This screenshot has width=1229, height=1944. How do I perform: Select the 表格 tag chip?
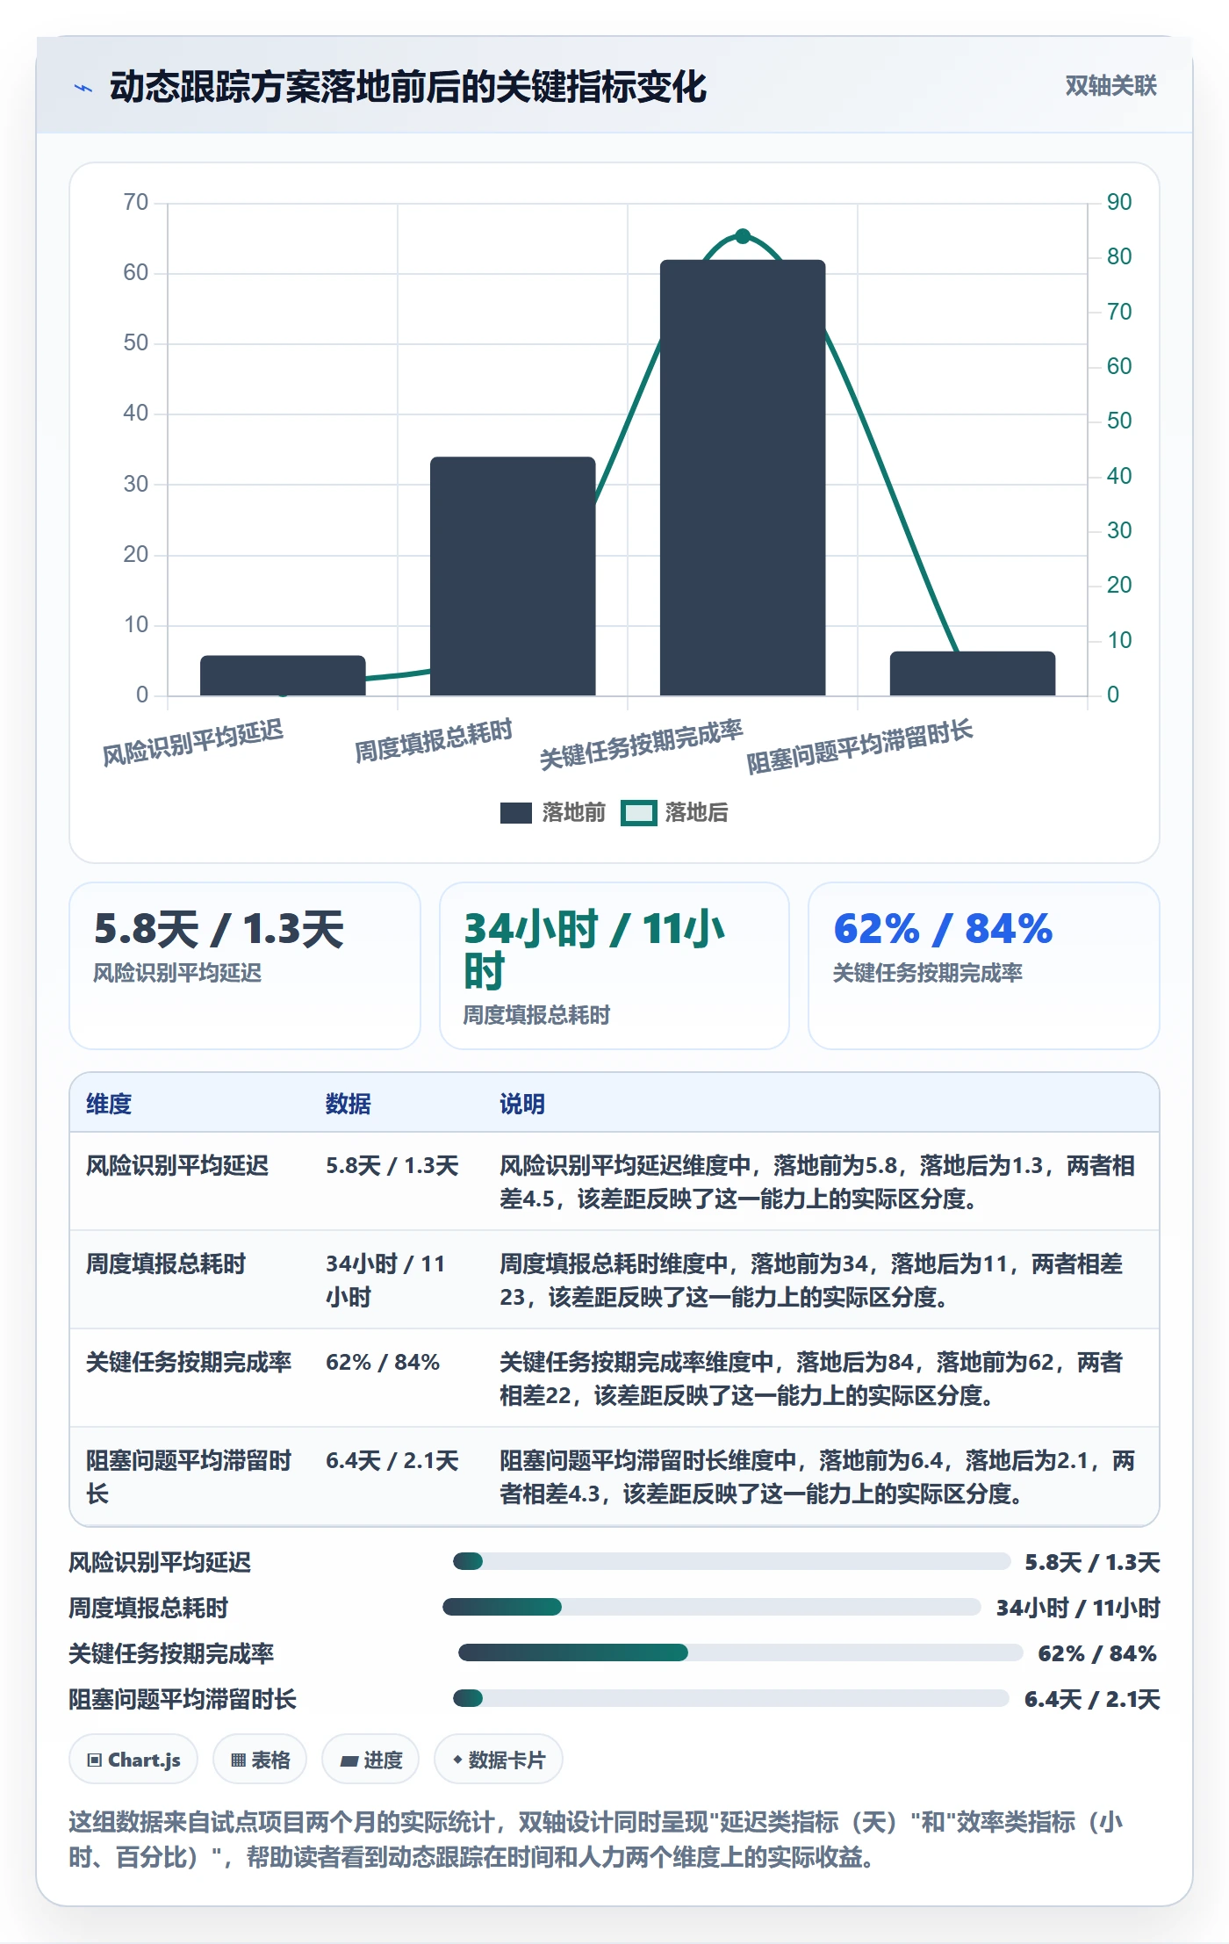click(x=260, y=1760)
